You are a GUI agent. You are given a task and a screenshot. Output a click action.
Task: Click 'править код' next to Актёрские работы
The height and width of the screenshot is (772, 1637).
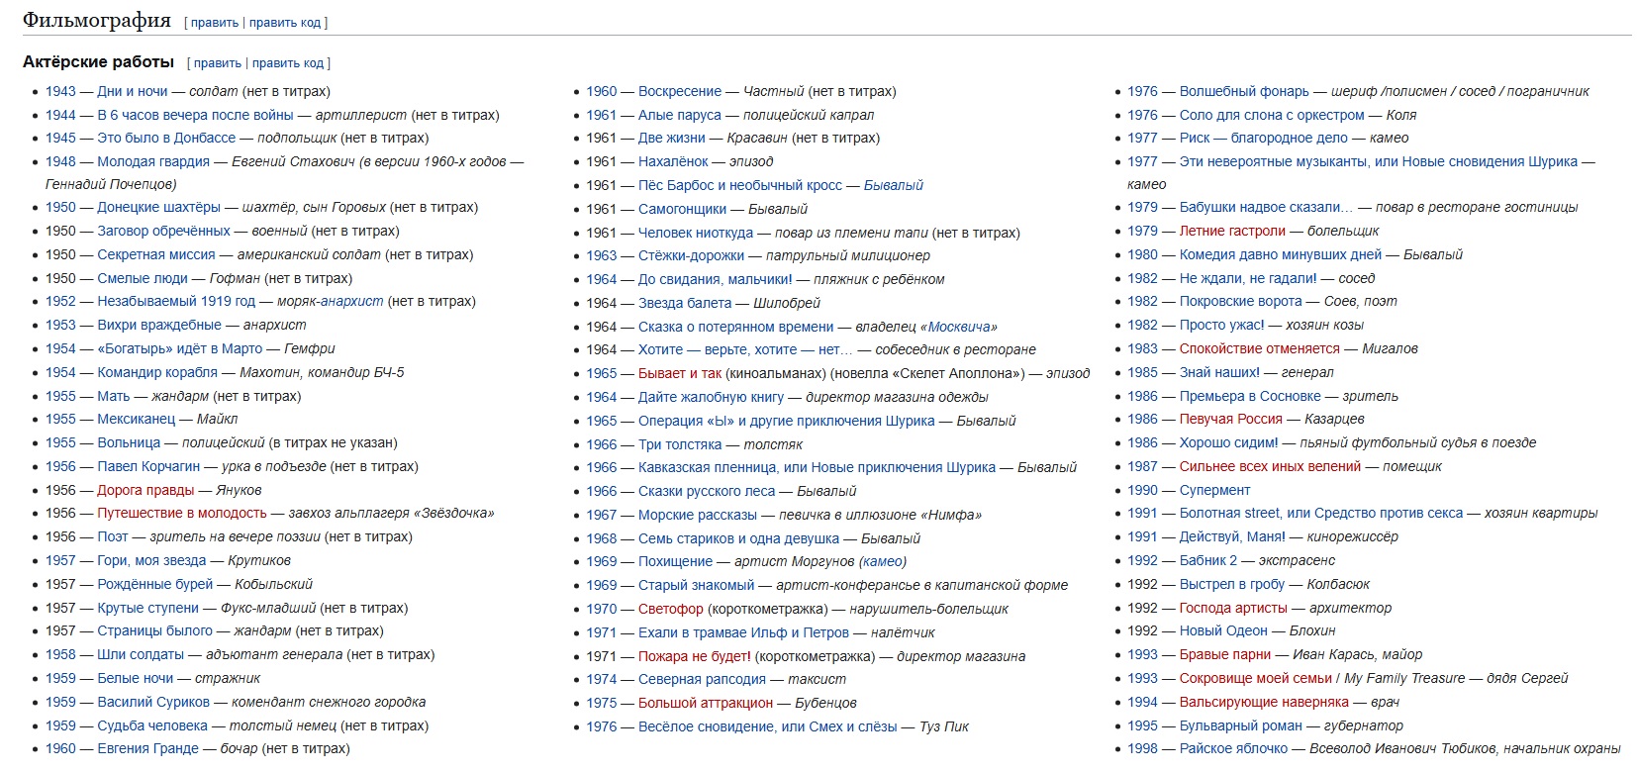(x=288, y=62)
